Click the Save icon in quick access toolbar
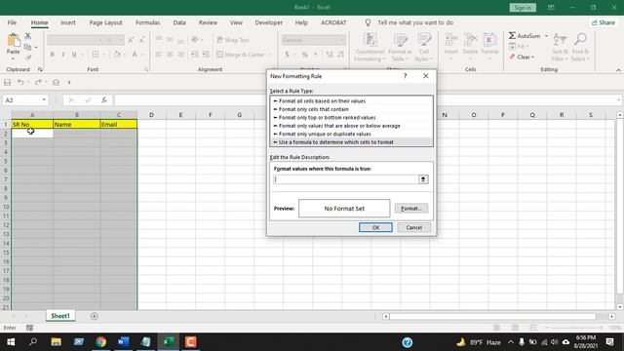Screen dimensions: 624x351 [x=7, y=82]
